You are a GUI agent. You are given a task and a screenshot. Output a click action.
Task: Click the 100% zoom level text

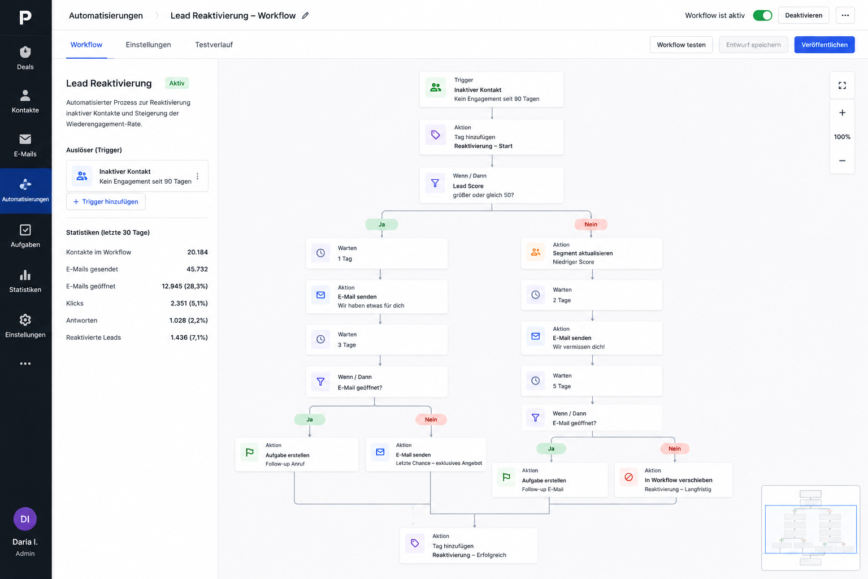coord(842,137)
